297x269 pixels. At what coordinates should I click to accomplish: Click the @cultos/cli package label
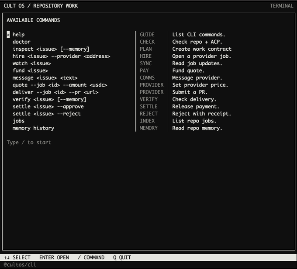20,265
